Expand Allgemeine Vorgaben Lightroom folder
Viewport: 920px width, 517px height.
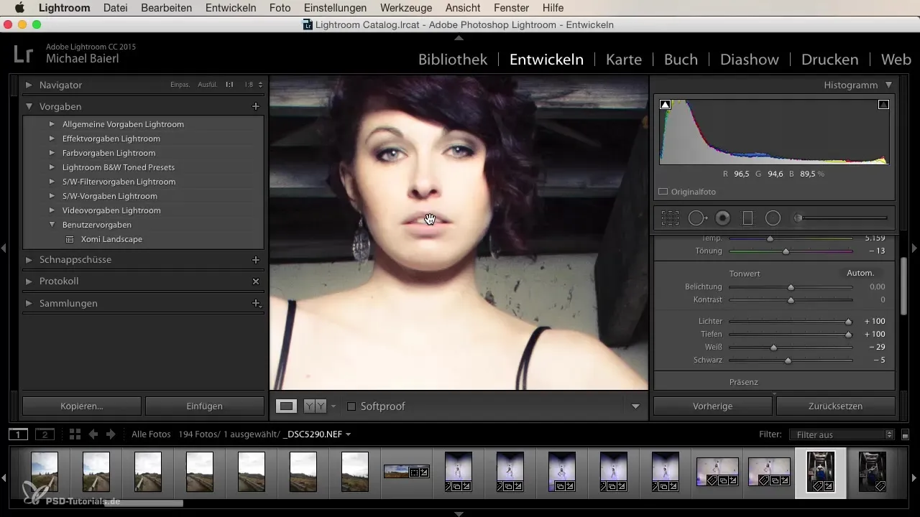coord(52,124)
